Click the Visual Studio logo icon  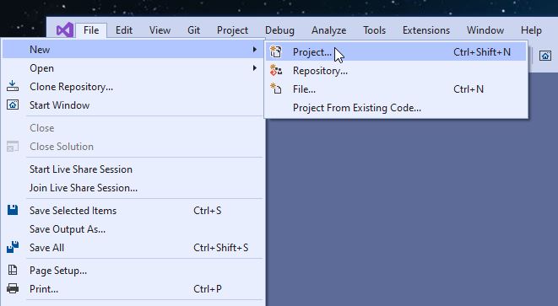65,30
